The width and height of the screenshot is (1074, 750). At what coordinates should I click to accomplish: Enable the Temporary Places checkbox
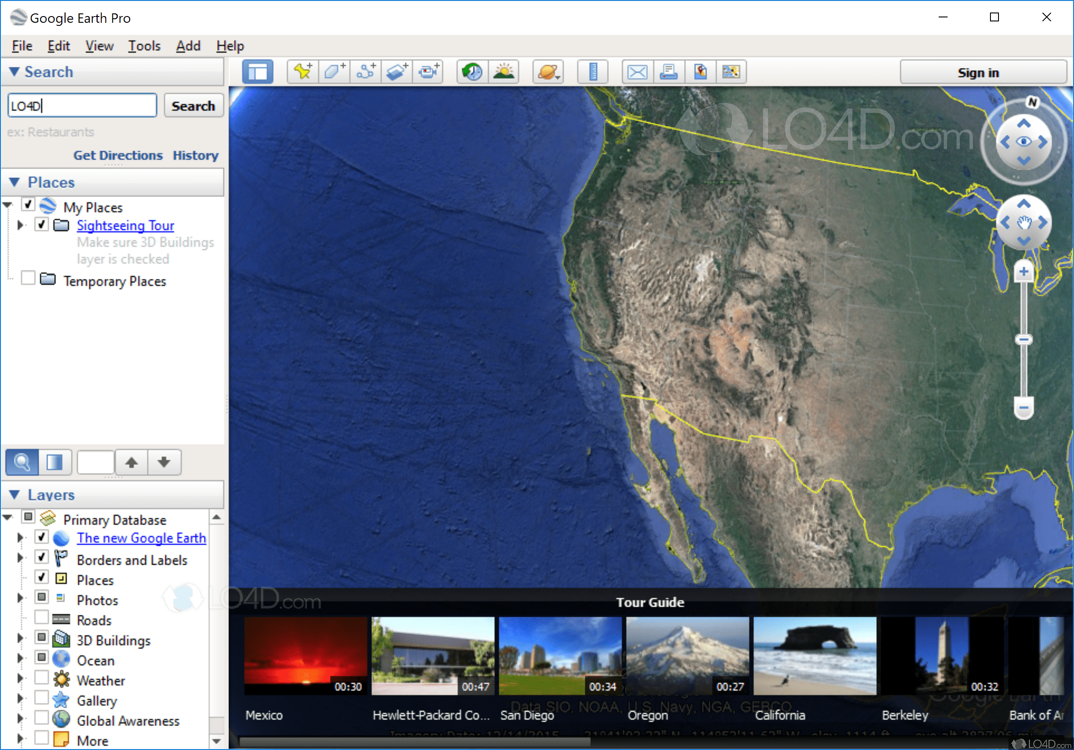[28, 278]
